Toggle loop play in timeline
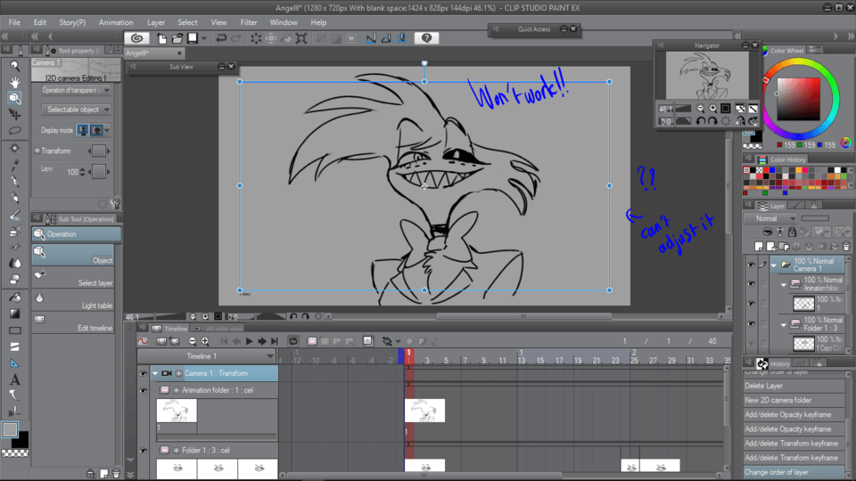The image size is (856, 481). pos(293,341)
